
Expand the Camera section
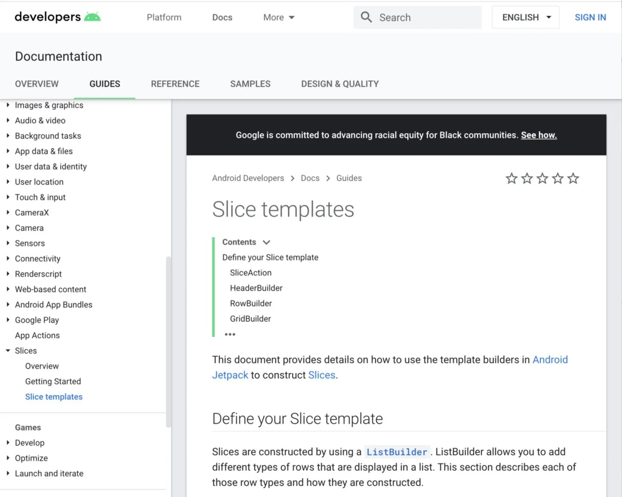[x=8, y=228]
